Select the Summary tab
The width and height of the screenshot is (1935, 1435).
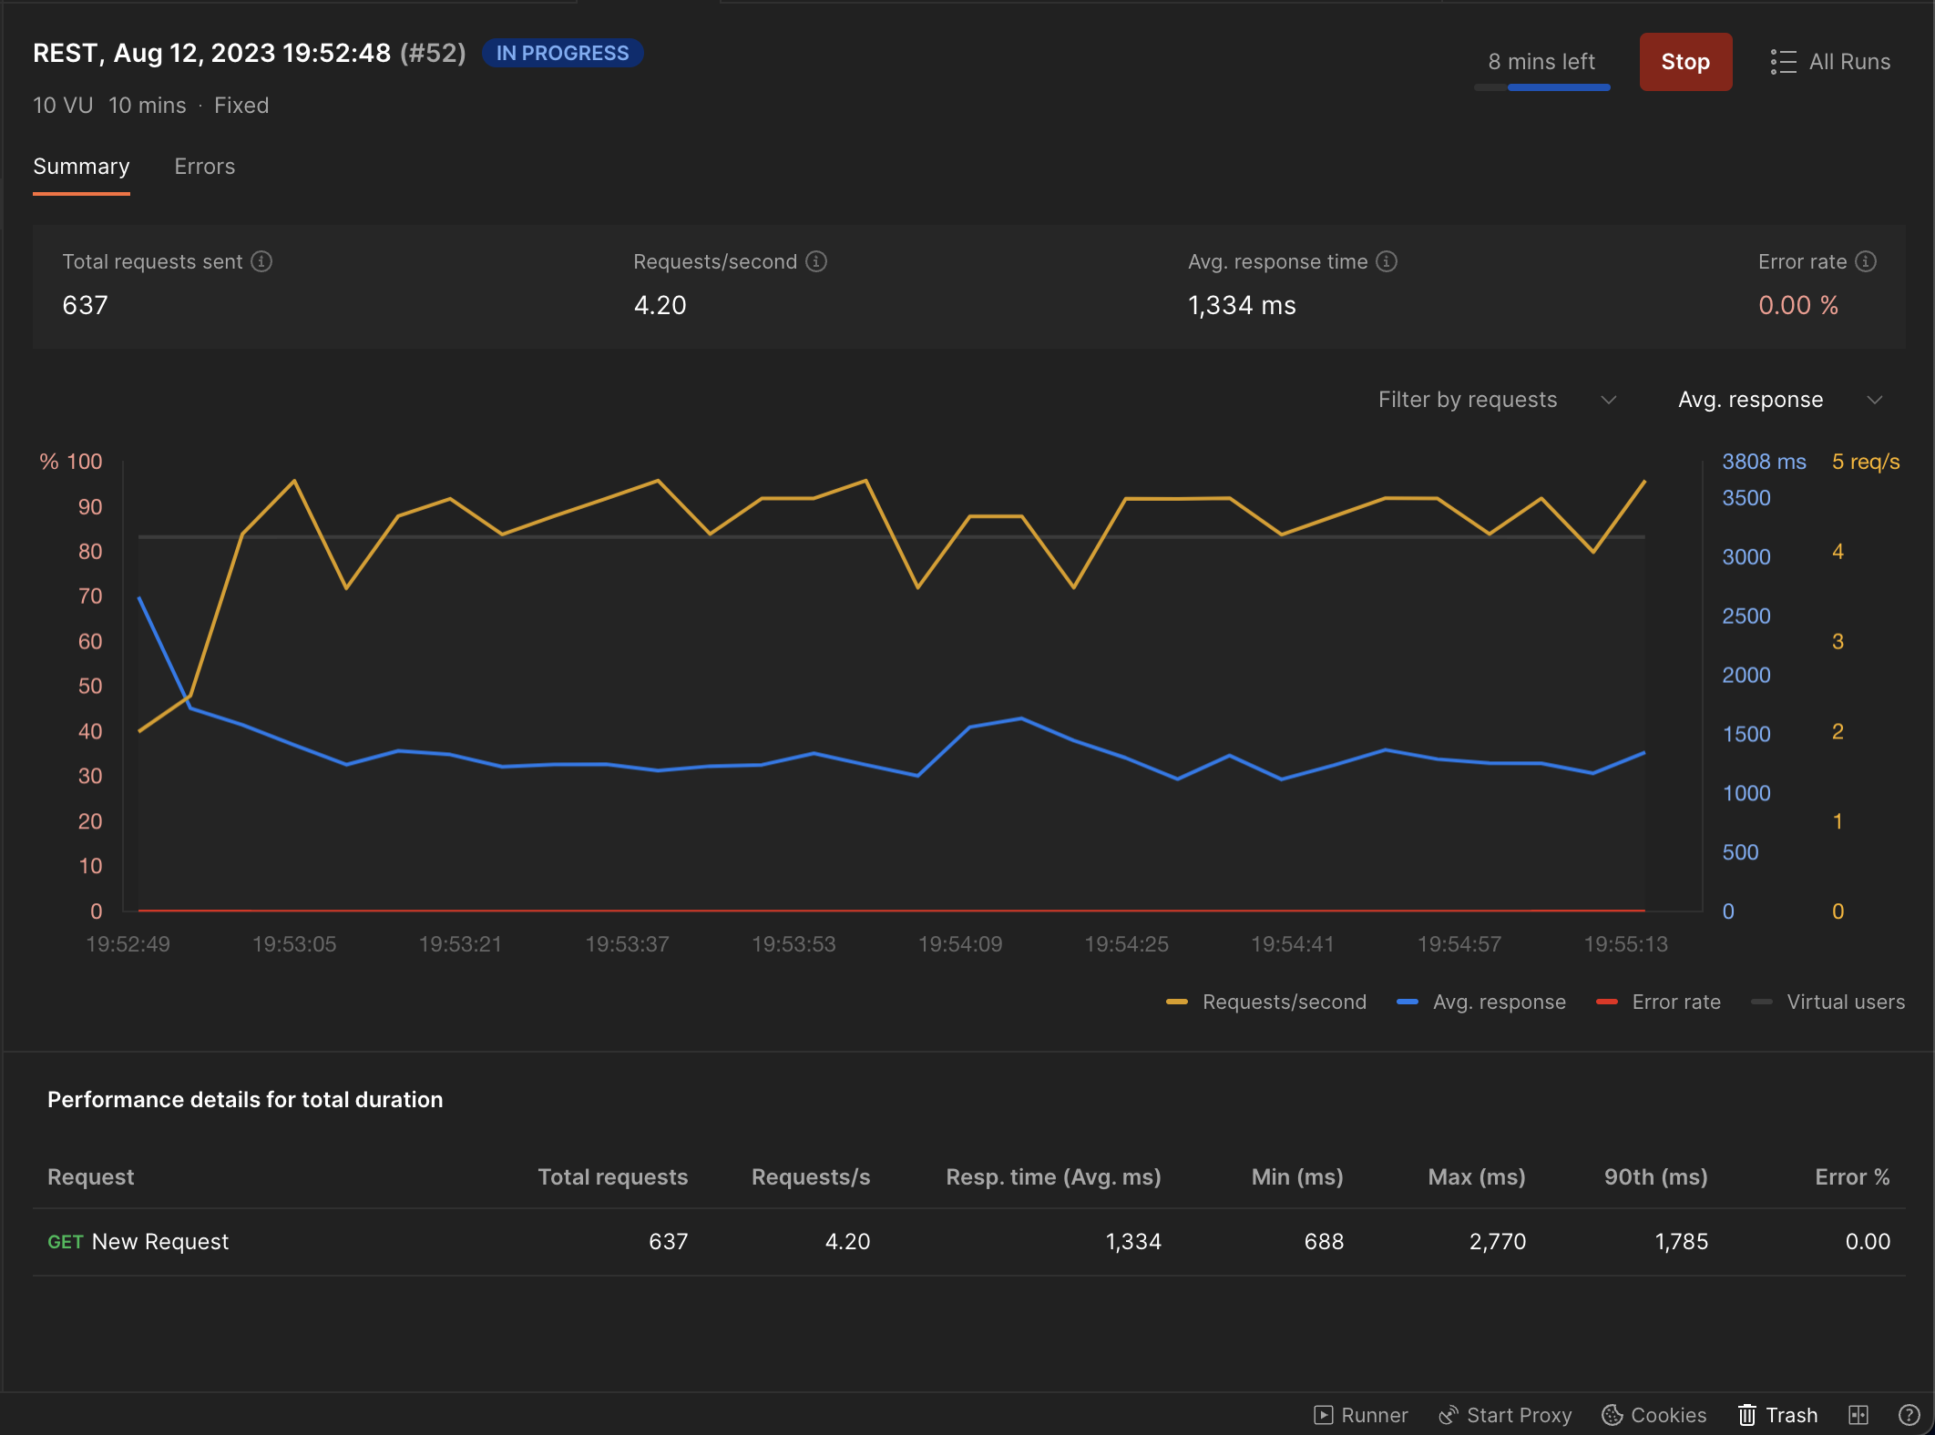pos(81,167)
